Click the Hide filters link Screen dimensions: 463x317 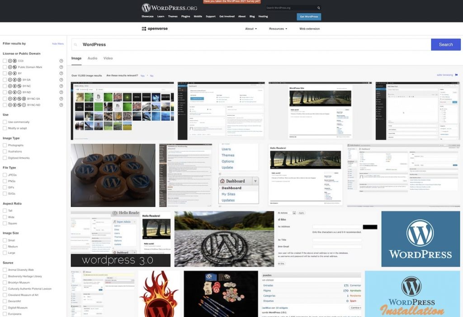point(57,44)
